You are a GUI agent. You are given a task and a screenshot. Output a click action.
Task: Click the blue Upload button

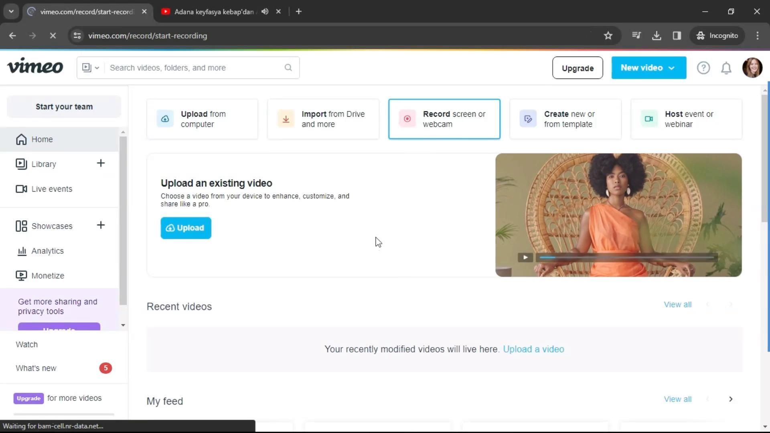pyautogui.click(x=186, y=228)
